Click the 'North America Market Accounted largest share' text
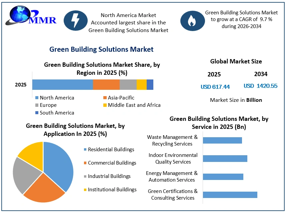286x212 pixels. click(128, 23)
